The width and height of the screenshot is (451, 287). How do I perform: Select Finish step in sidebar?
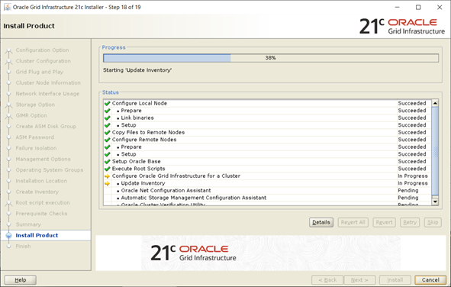(x=23, y=247)
